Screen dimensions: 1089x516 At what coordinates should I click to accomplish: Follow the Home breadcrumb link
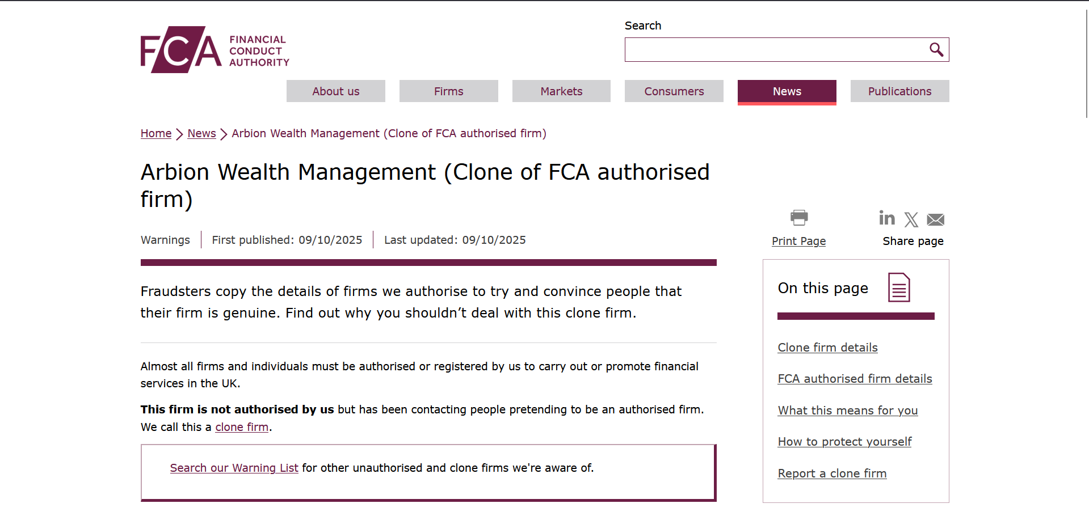155,133
